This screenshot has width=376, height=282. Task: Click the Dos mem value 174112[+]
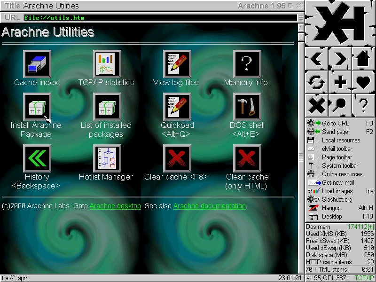(x=360, y=227)
